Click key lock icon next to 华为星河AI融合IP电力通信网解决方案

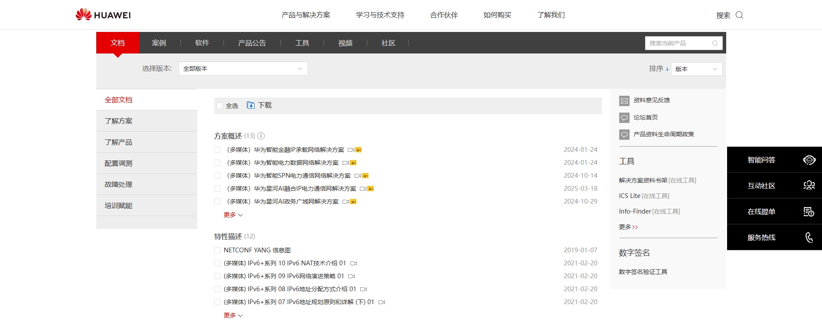coord(371,189)
